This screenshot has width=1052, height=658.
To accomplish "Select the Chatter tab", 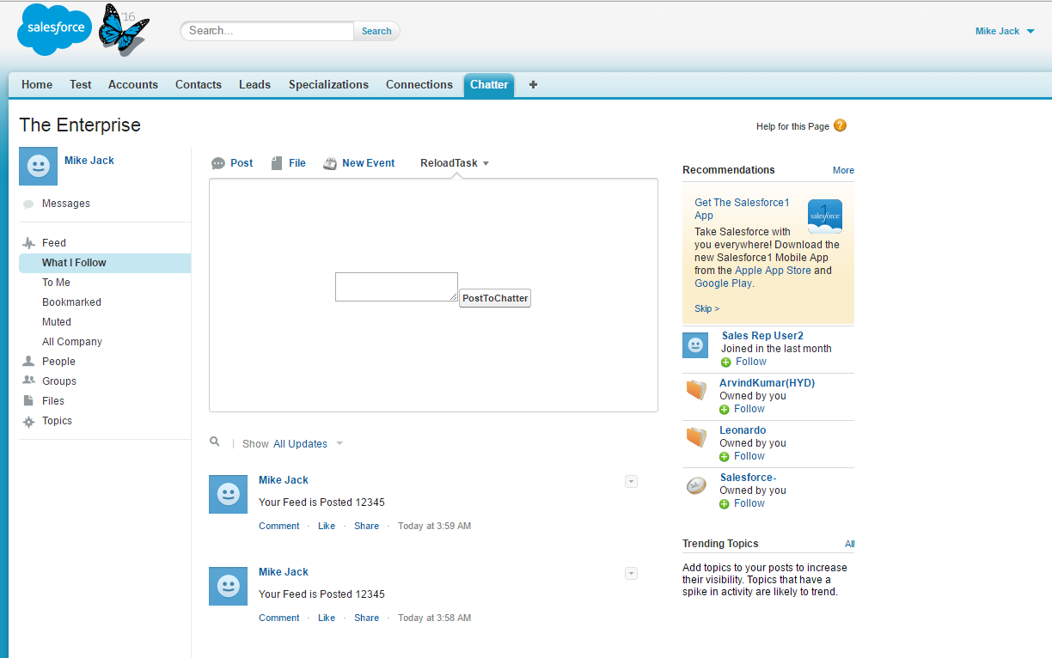I will (x=489, y=85).
